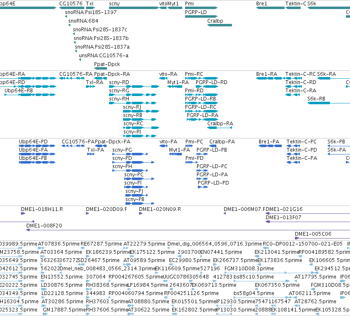Select the scny-RD transcript label
Viewport: 350px width, 316px height.
pos(119,82)
